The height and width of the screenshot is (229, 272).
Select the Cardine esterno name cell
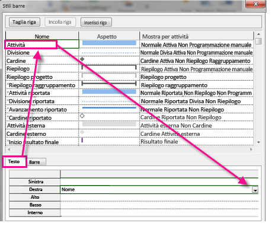42,134
